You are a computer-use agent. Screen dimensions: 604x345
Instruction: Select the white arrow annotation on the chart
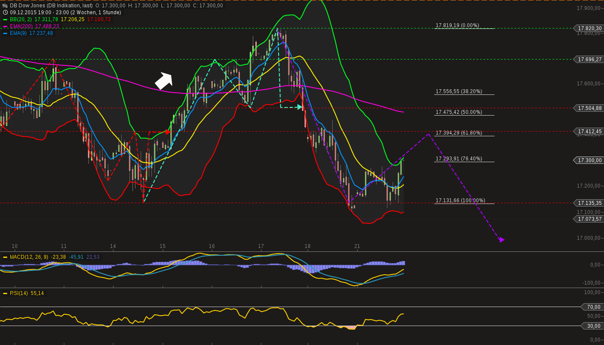pos(164,81)
